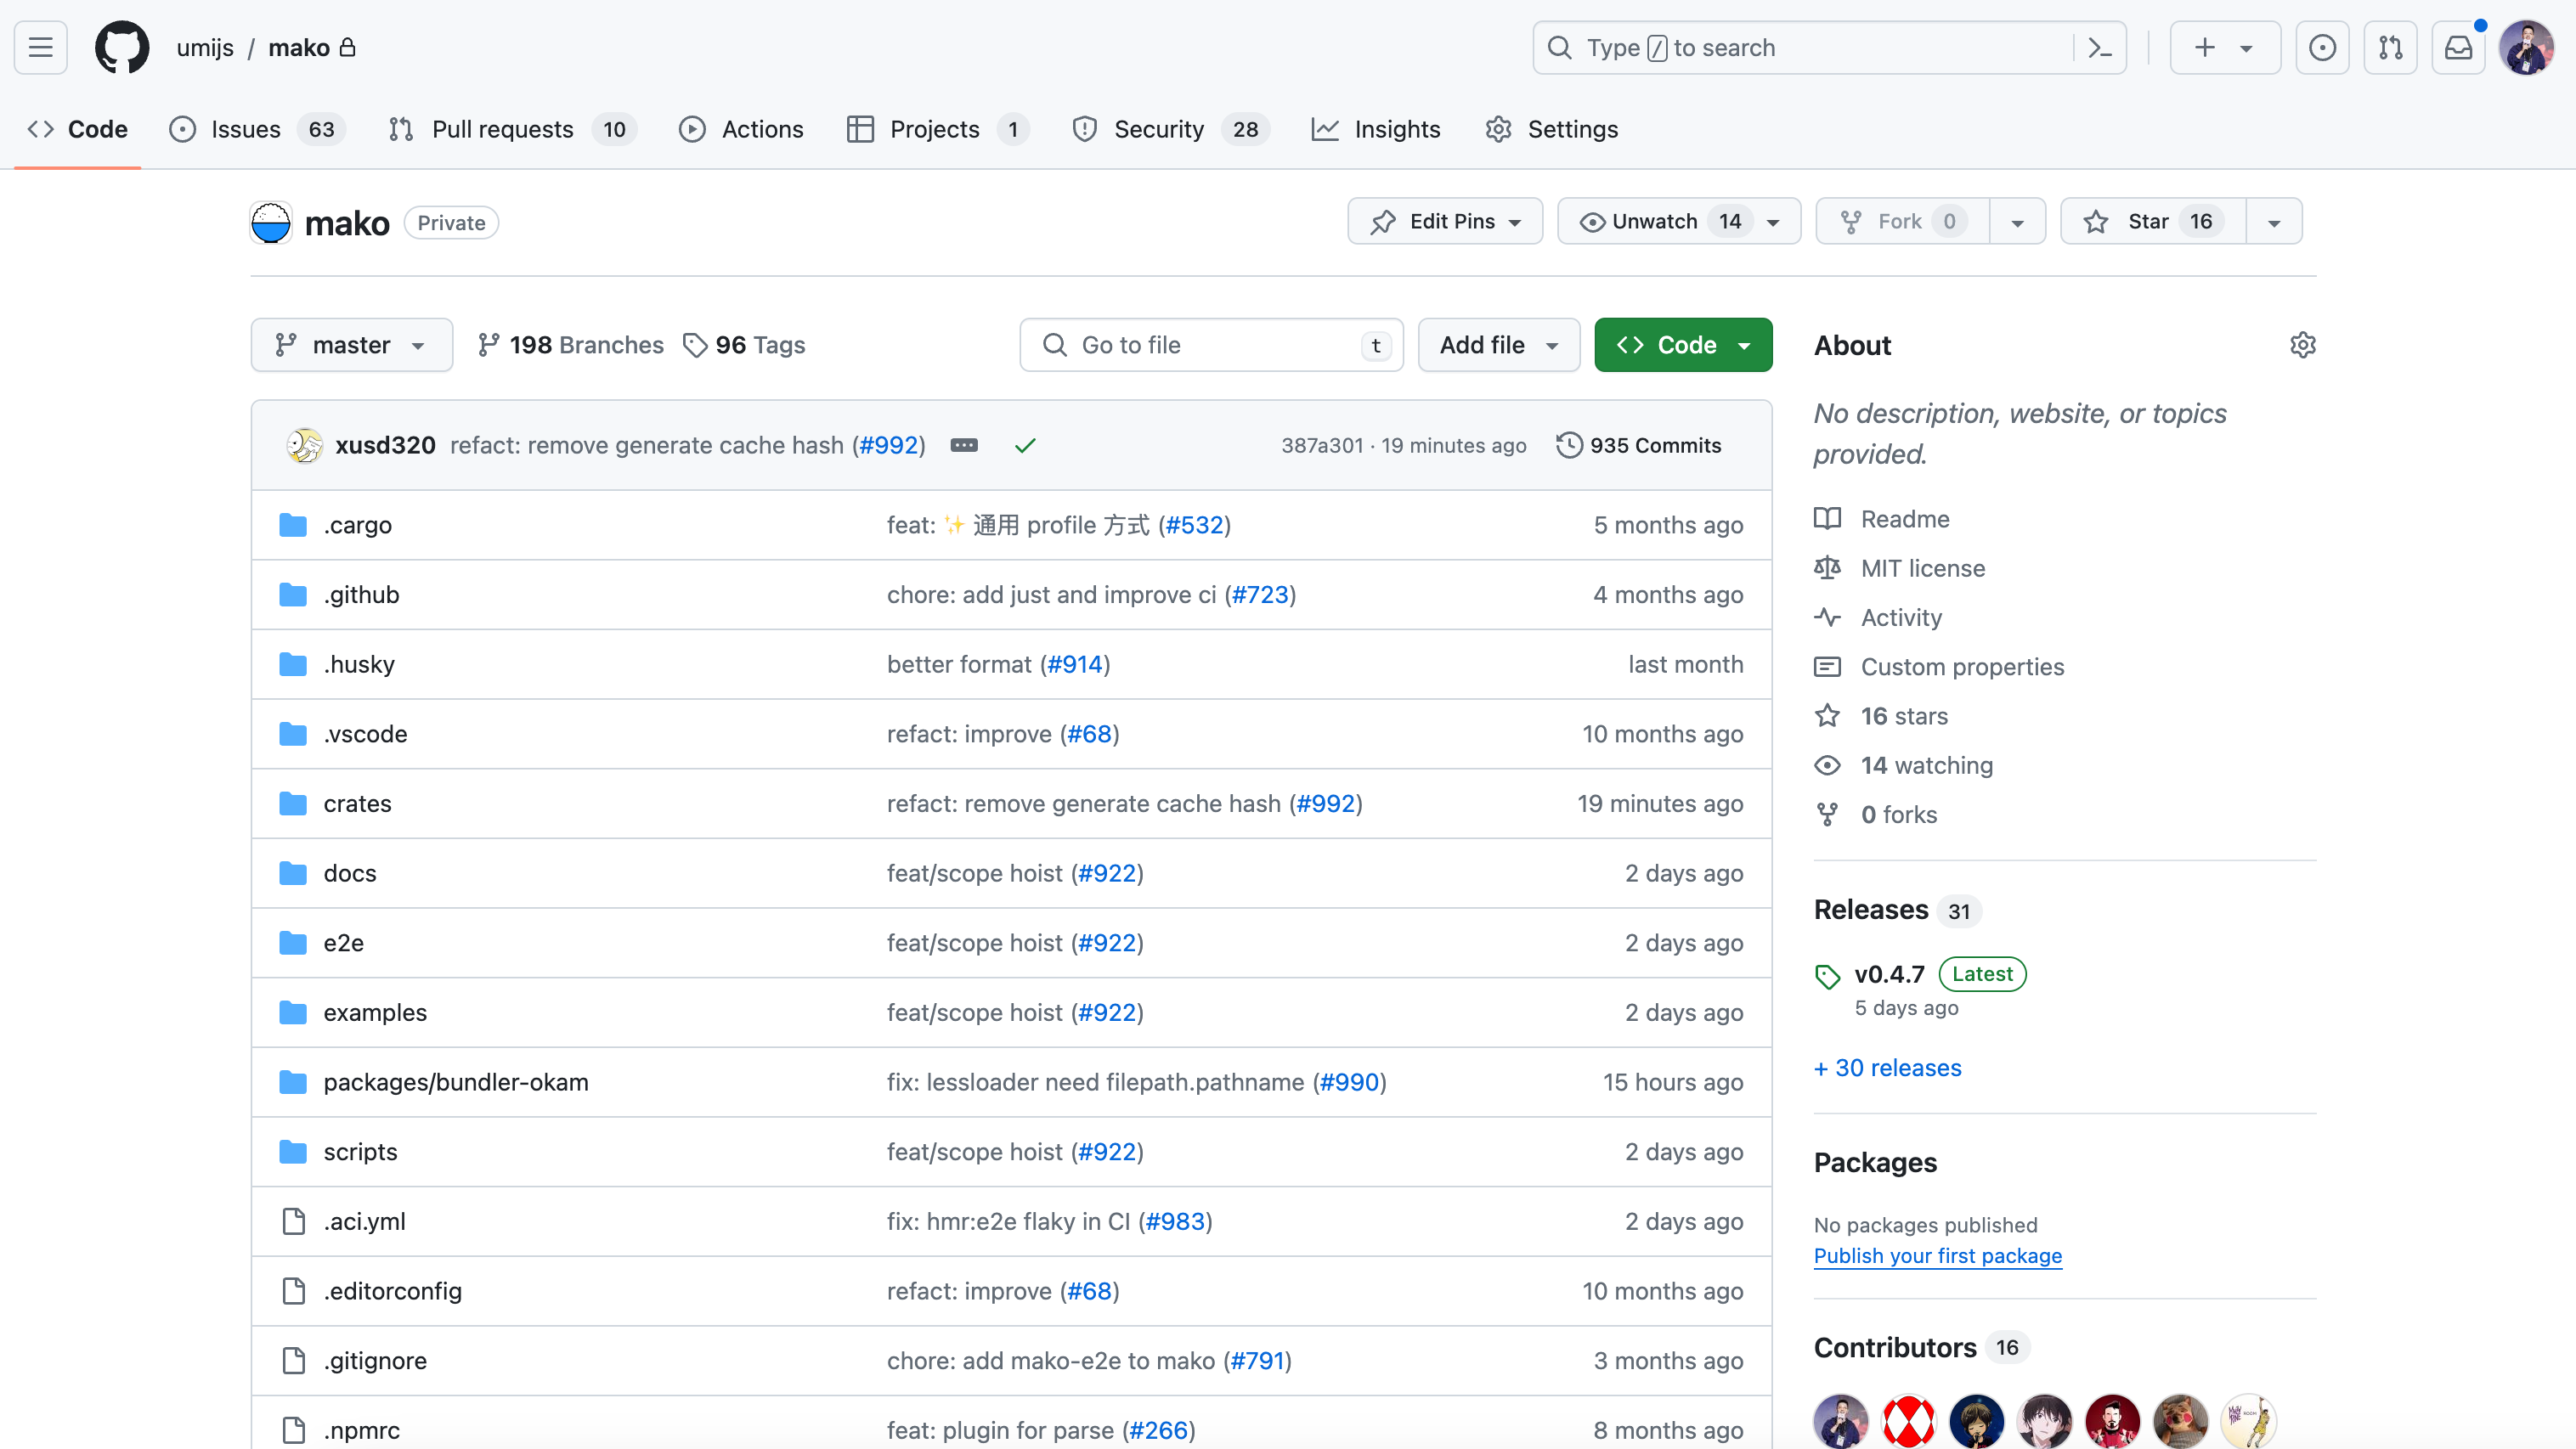Screen dimensions: 2576x1449
Task: Open the notifications inbox
Action: point(2458,47)
